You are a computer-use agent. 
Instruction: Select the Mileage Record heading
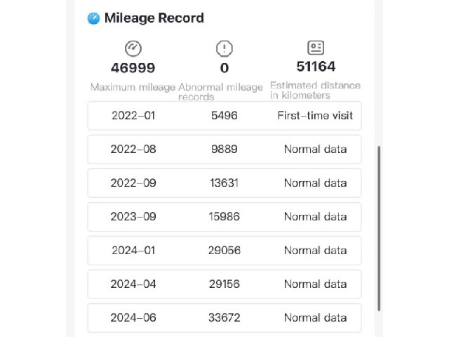(154, 18)
